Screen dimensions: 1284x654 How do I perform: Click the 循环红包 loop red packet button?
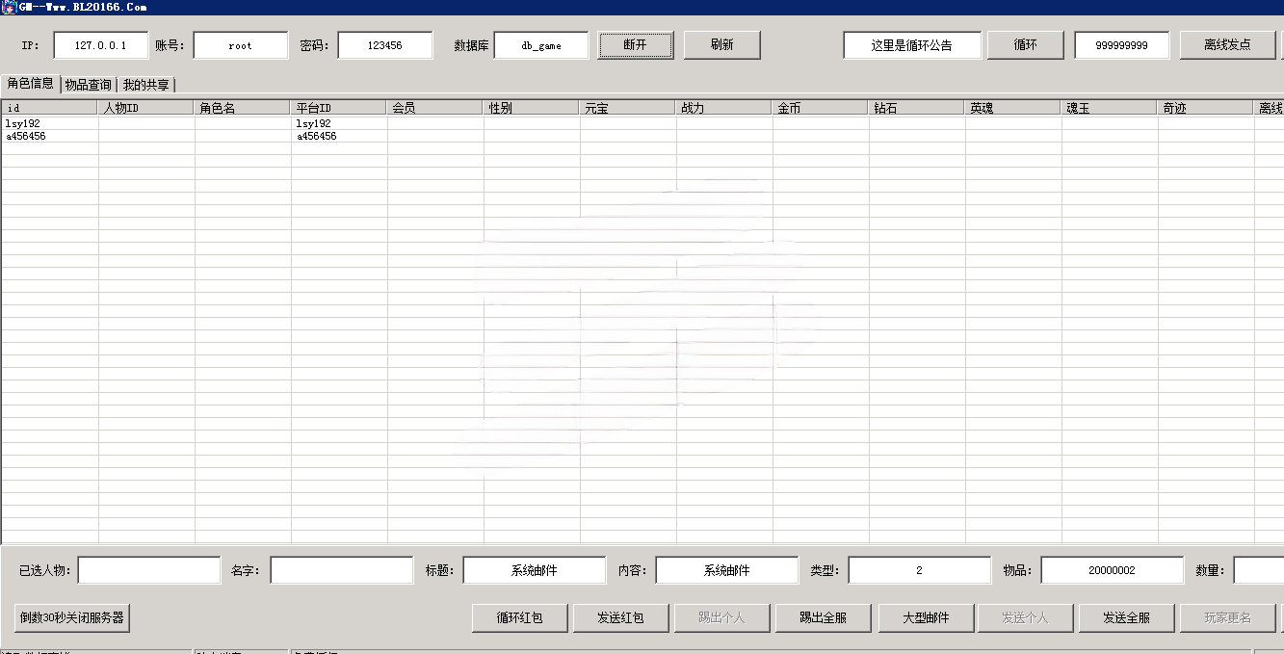click(x=518, y=617)
